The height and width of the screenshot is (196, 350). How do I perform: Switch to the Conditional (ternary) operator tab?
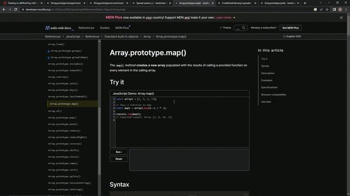click(237, 3)
